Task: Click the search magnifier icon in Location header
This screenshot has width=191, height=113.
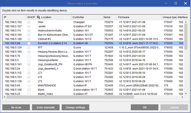Action: pyautogui.click(x=39, y=17)
